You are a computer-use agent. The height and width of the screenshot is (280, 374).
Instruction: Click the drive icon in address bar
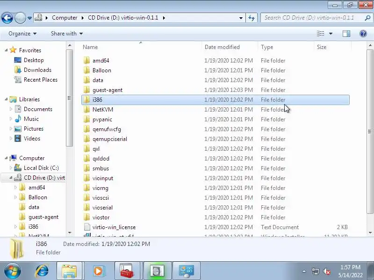pyautogui.click(x=38, y=18)
